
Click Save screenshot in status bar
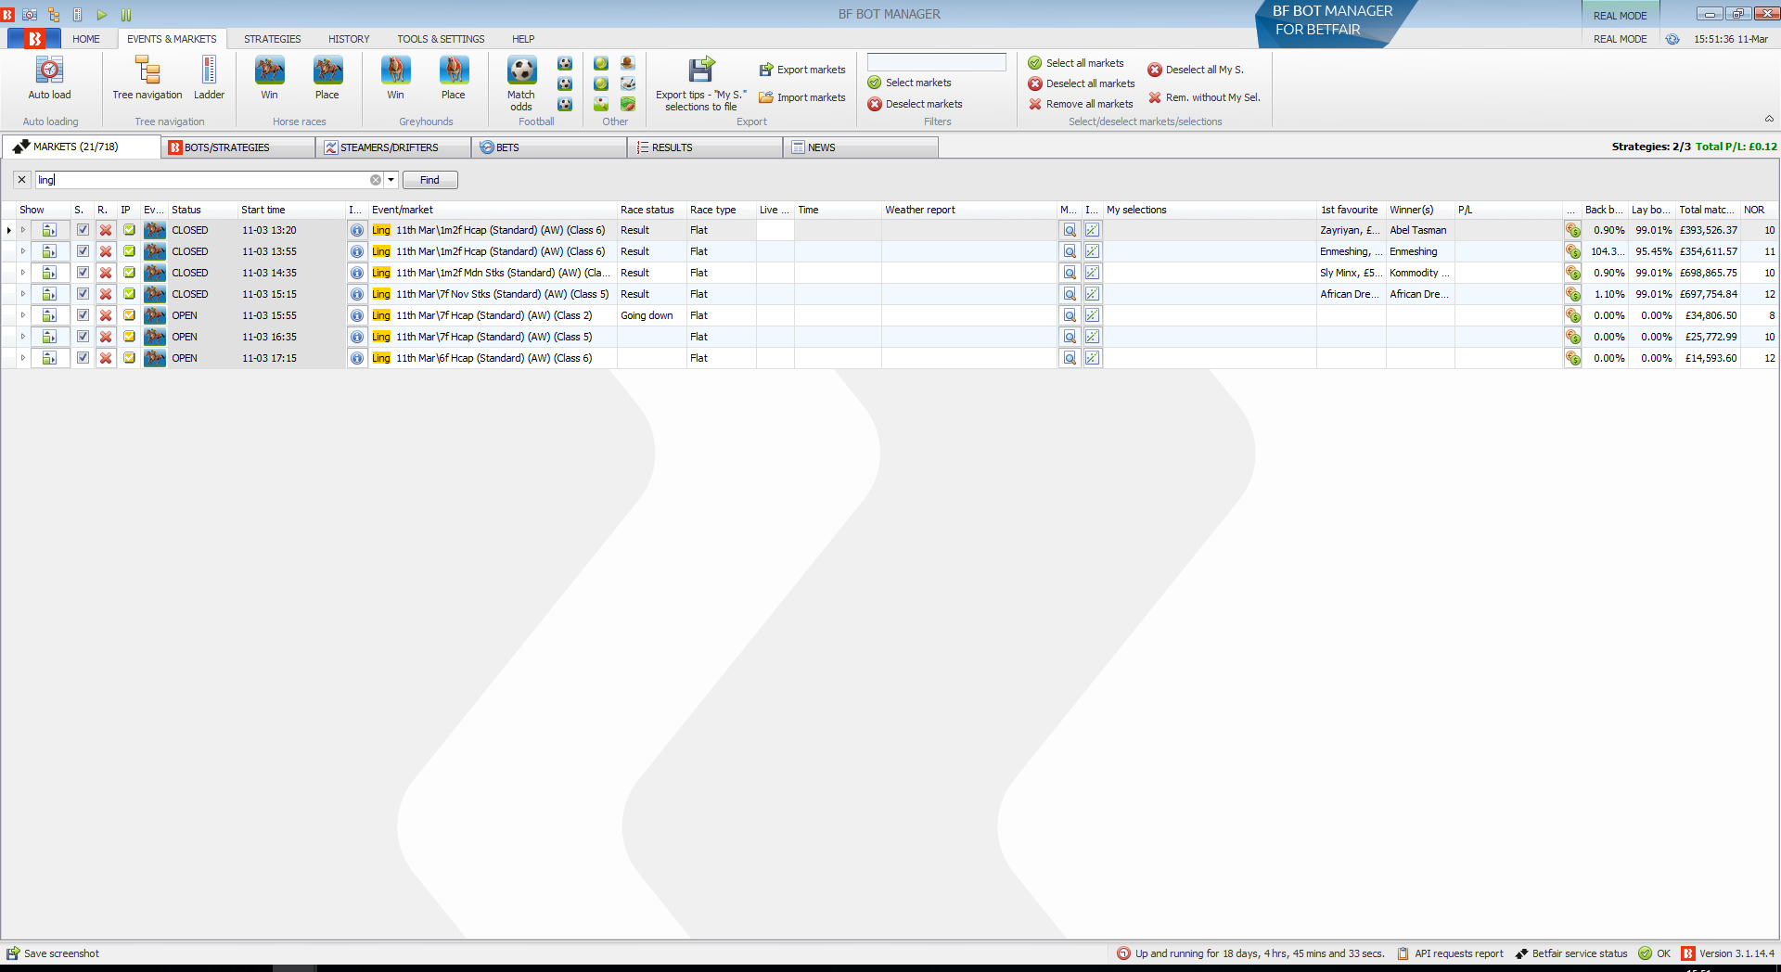[53, 953]
